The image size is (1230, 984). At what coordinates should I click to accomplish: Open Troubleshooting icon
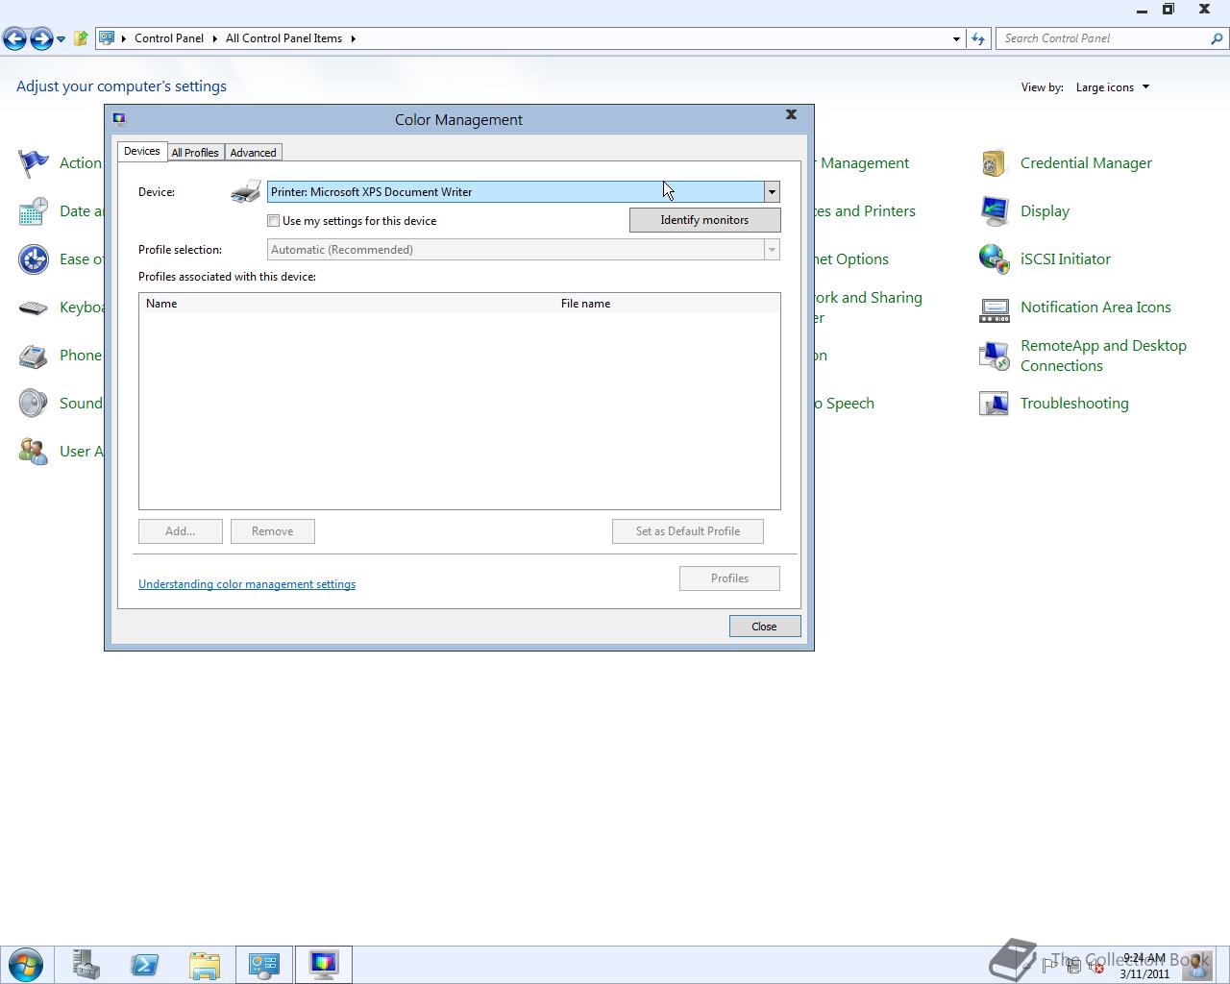pyautogui.click(x=995, y=404)
